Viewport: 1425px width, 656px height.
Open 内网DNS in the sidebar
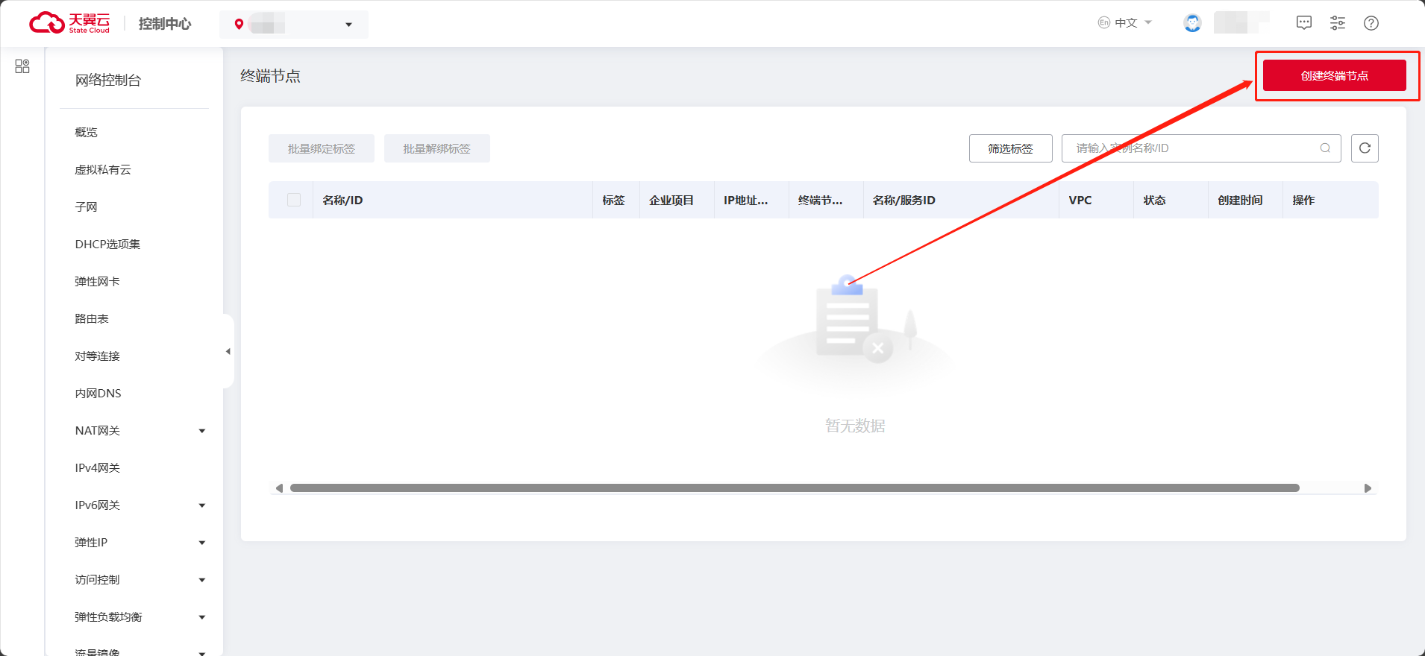[98, 393]
